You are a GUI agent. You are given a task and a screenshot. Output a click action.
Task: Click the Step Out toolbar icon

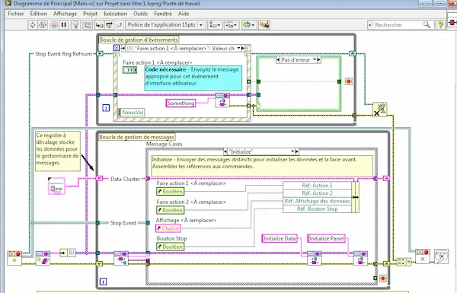pos(119,25)
